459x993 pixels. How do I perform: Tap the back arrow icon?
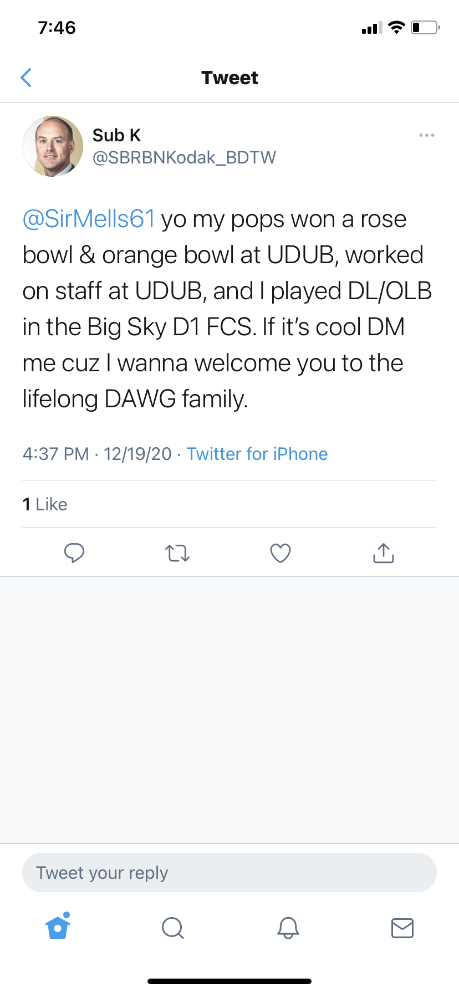[26, 78]
